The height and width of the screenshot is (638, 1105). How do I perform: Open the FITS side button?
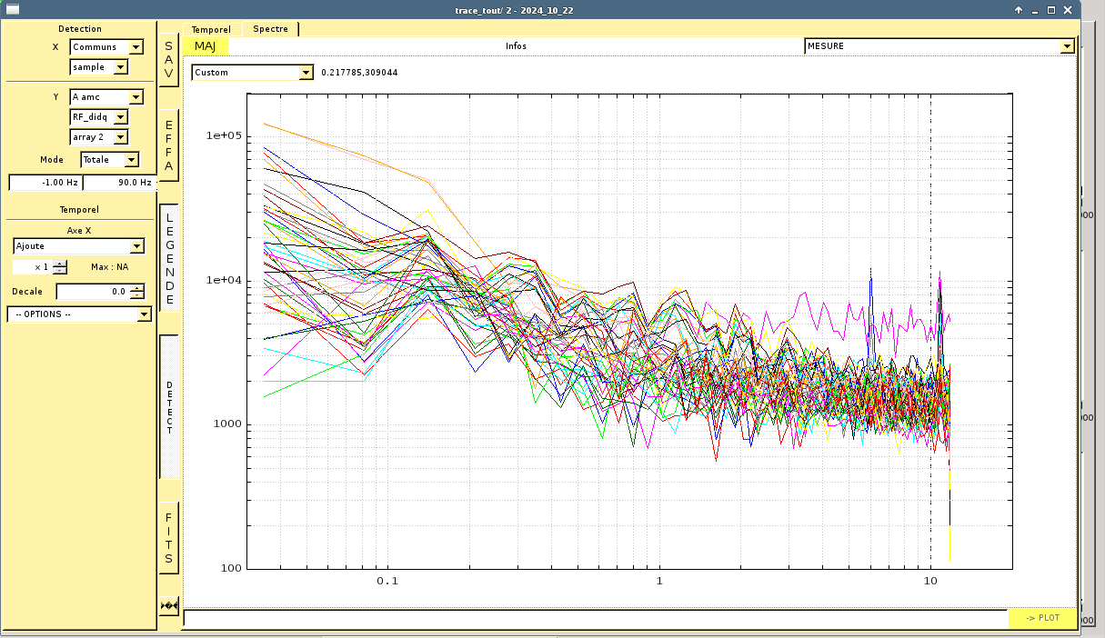pos(169,538)
